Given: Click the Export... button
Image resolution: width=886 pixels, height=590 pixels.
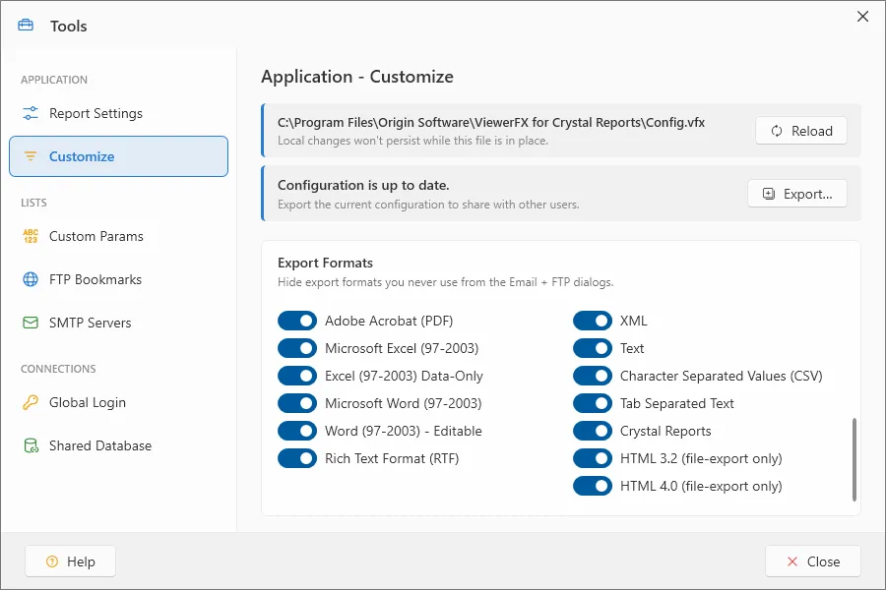Looking at the screenshot, I should point(797,194).
